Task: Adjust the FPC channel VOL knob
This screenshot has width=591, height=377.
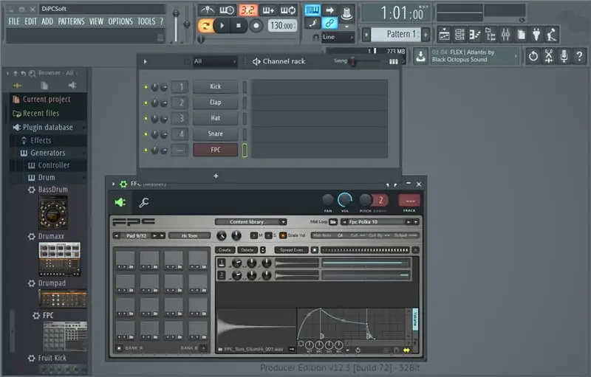Action: click(x=344, y=200)
